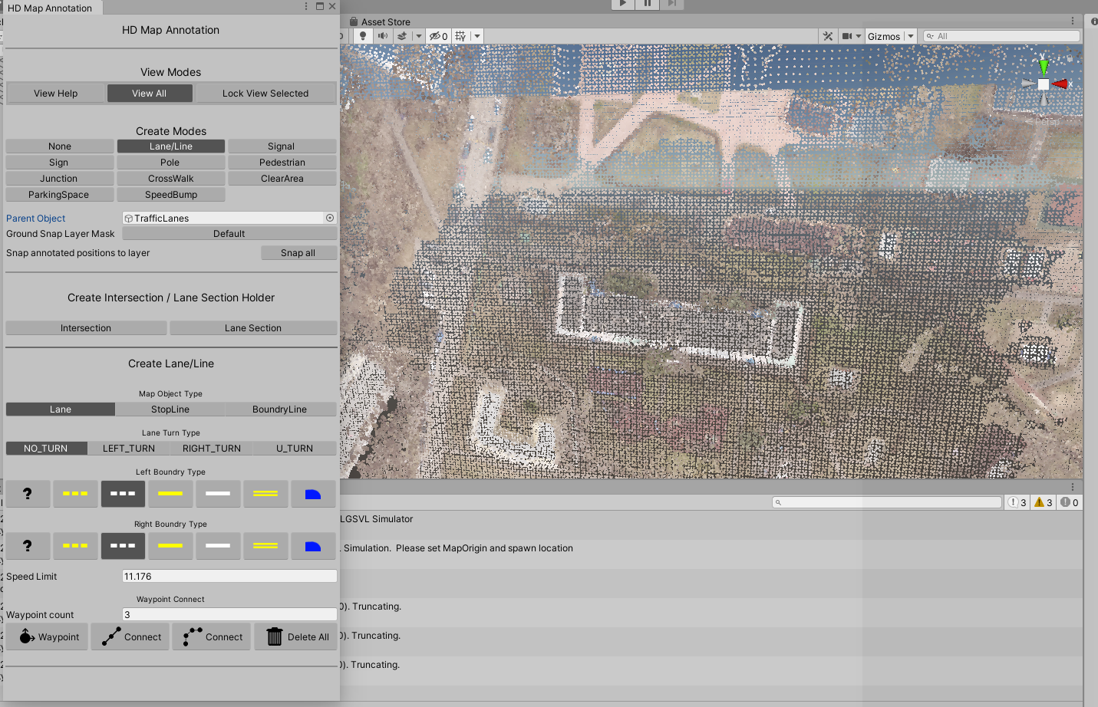Viewport: 1098px width, 707px height.
Task: Edit the Speed Limit field
Action: [x=228, y=576]
